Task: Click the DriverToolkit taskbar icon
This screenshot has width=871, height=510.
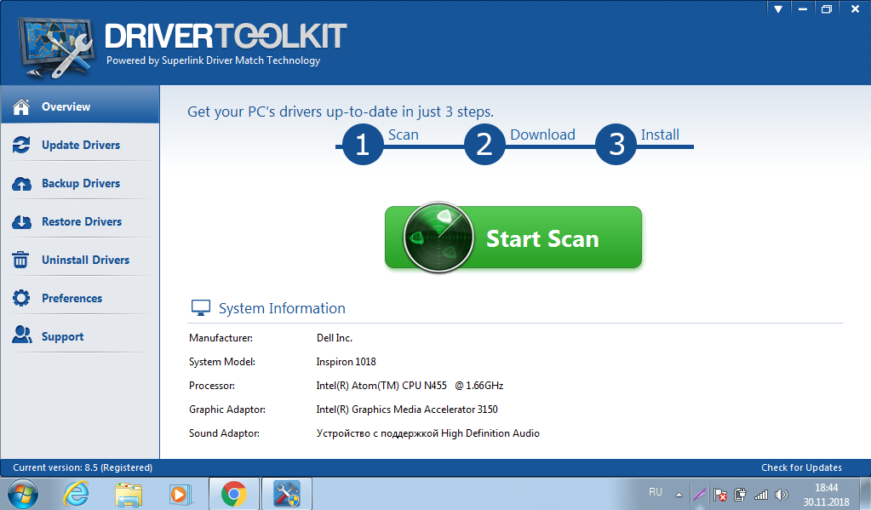Action: coord(287,494)
